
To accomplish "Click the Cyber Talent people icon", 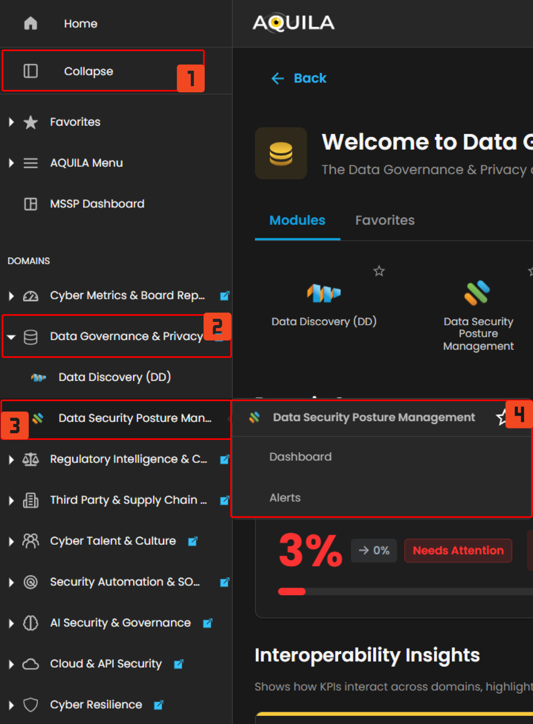I will pos(30,541).
